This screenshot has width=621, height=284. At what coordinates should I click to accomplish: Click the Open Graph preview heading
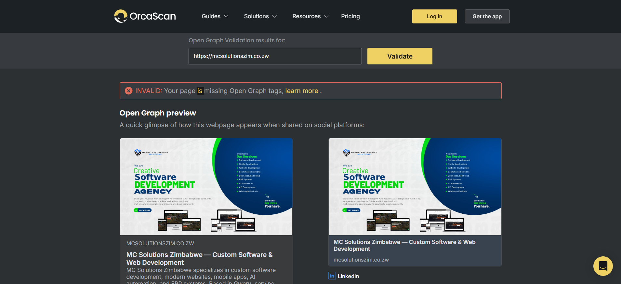[158, 113]
